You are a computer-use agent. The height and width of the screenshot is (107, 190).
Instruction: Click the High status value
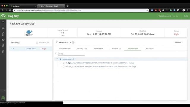(x=176, y=34)
